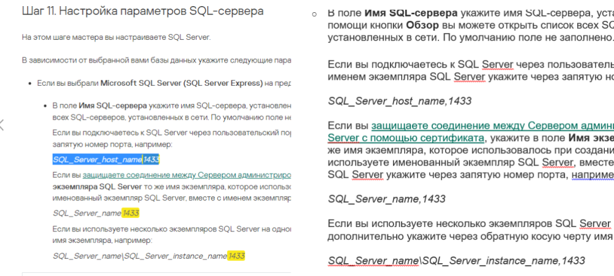
Task: Click the blue-selected 'SQL_Server_host_name' text in the left page
Action: click(x=98, y=159)
